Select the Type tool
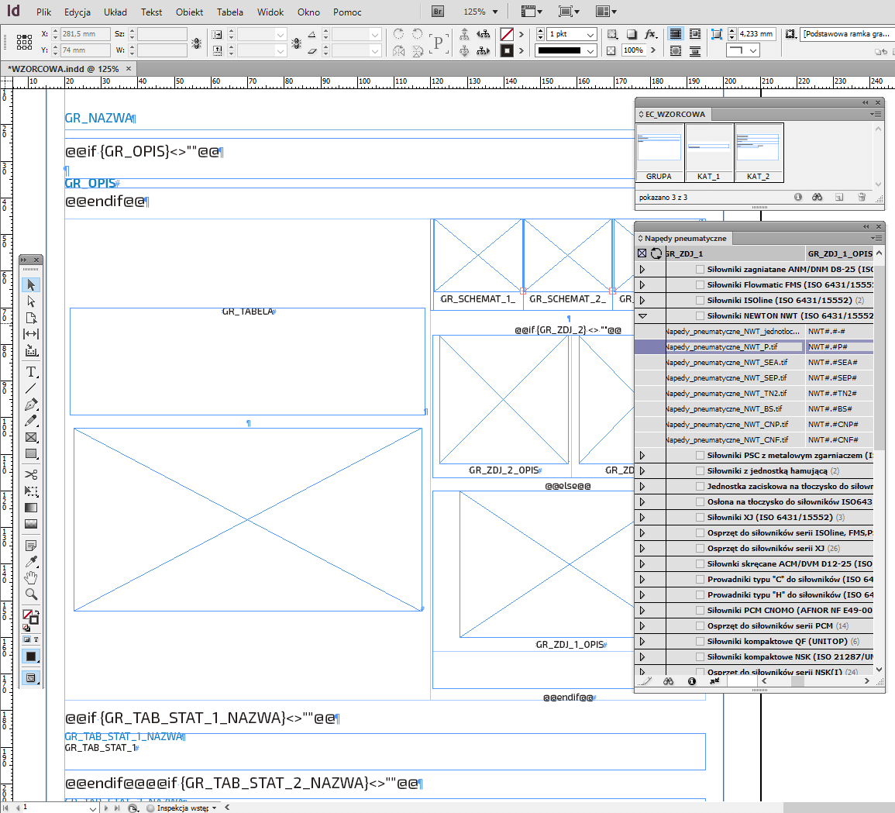 31,372
